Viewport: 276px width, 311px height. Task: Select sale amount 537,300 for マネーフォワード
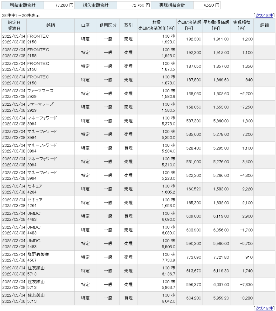tap(194, 121)
